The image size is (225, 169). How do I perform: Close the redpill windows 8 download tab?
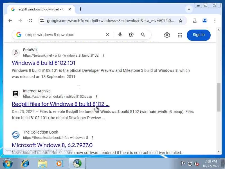[x=70, y=9]
